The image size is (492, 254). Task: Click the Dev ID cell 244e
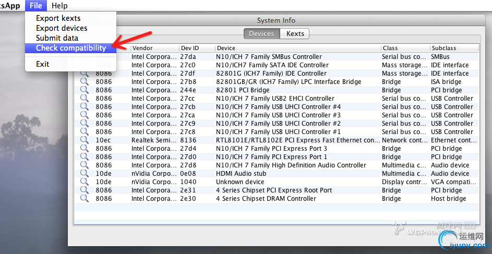pos(188,90)
